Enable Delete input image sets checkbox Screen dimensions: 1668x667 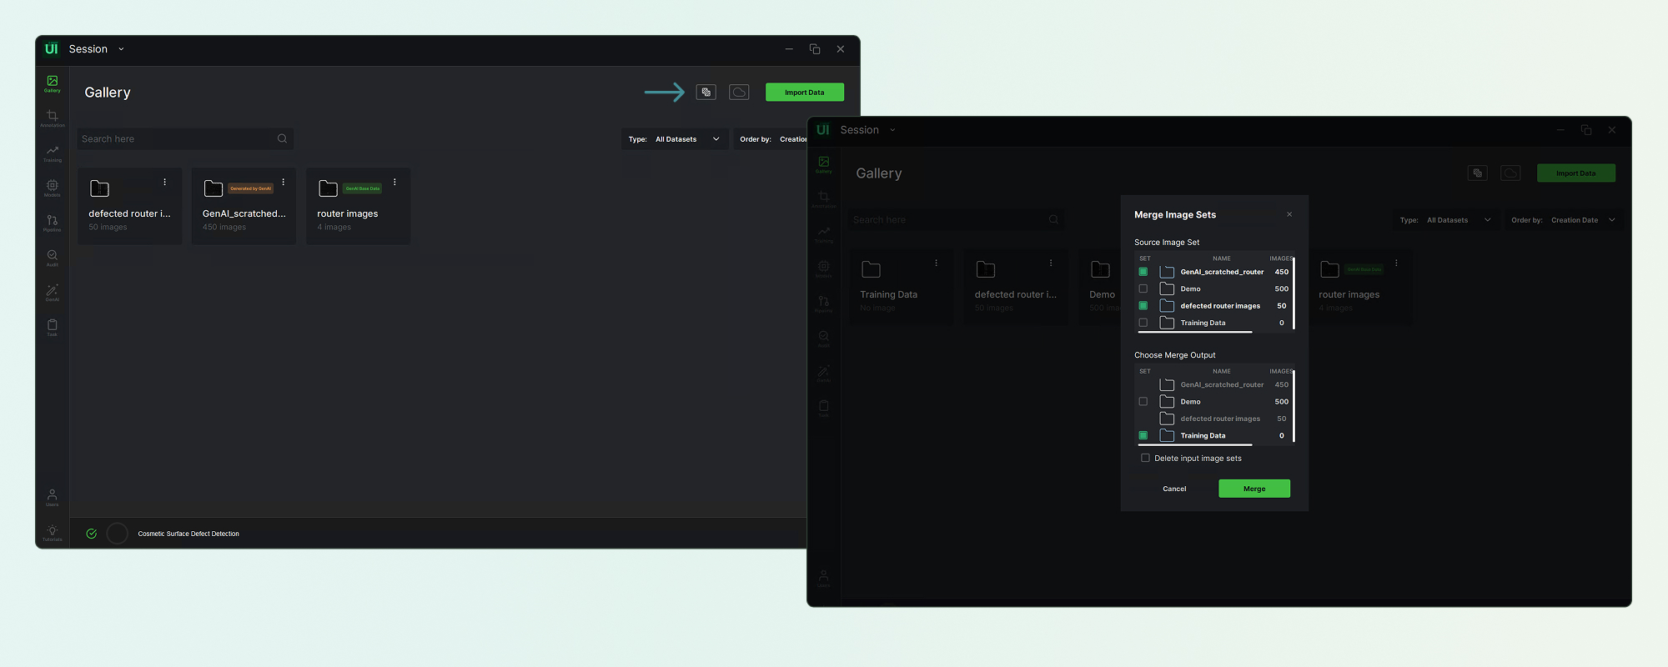coord(1145,458)
